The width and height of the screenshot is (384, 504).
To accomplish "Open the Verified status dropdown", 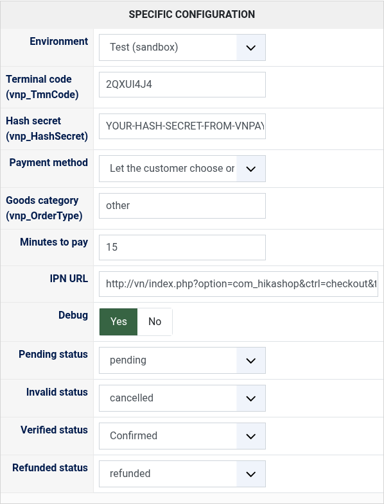I will pos(182,436).
